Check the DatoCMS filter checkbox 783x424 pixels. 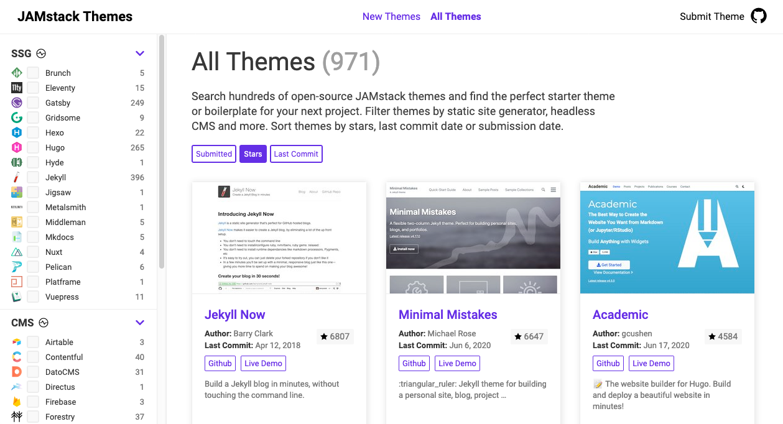coord(33,372)
